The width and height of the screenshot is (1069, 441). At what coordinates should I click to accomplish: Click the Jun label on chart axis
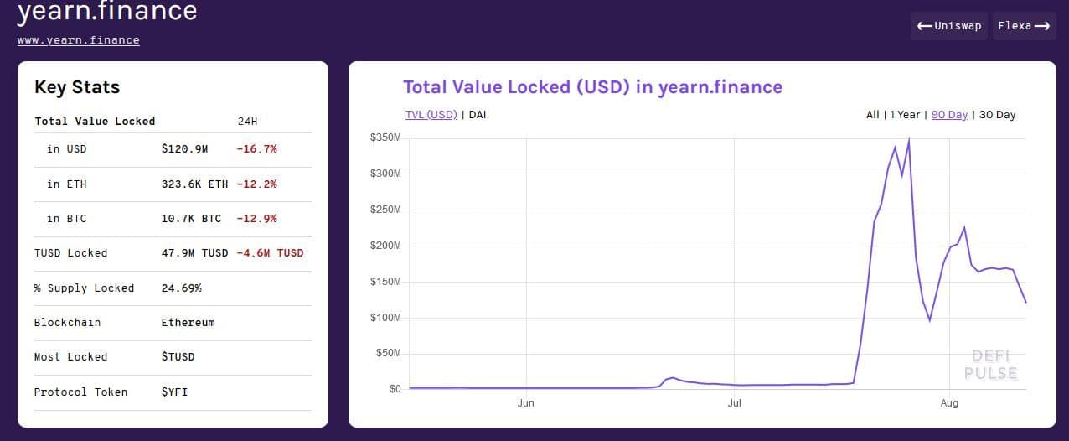pyautogui.click(x=525, y=403)
